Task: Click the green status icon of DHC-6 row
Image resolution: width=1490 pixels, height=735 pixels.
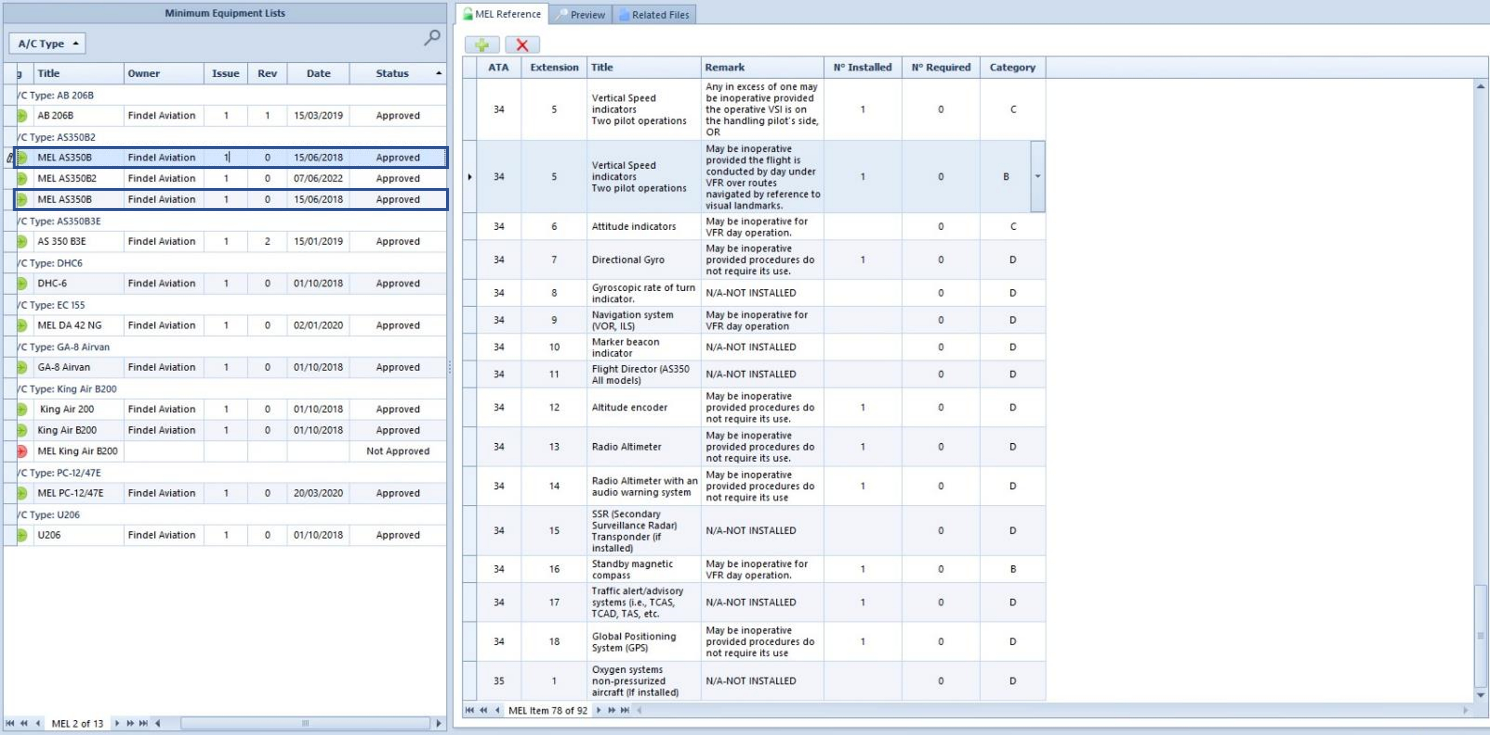Action: 22,283
